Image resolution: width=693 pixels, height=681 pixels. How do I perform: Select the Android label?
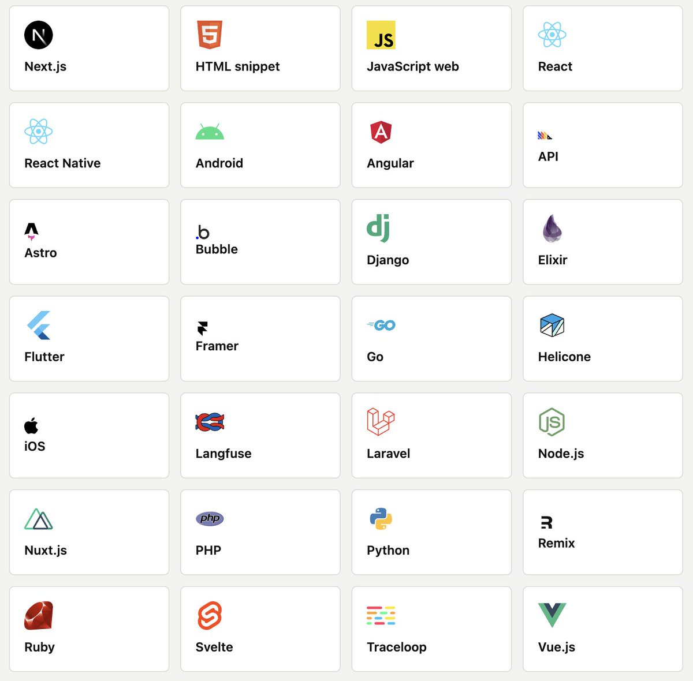point(219,163)
